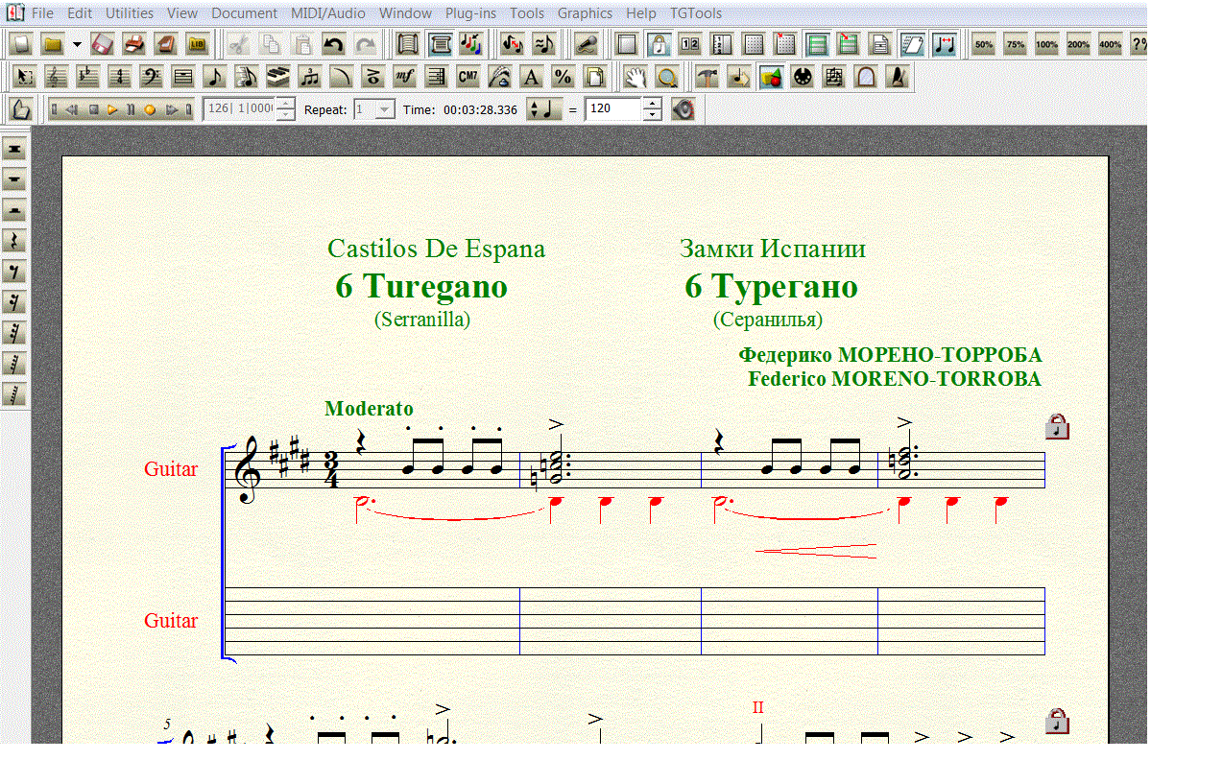Toggle the lock measures layout icon
This screenshot has width=1223, height=784.
click(659, 44)
